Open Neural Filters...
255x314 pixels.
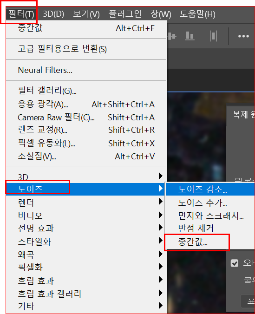[86, 70]
